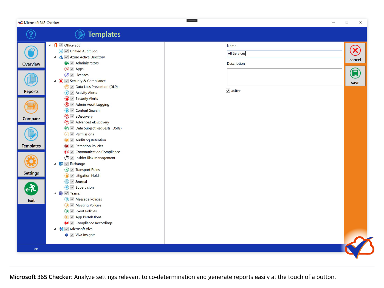The image size is (384, 288).
Task: Click the Data Loss Prevention icon
Action: click(67, 87)
